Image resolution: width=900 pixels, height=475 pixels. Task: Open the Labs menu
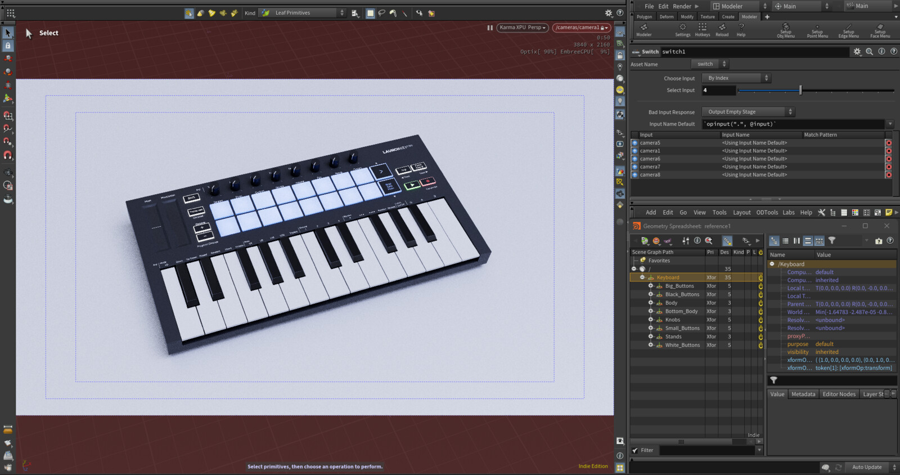click(789, 212)
